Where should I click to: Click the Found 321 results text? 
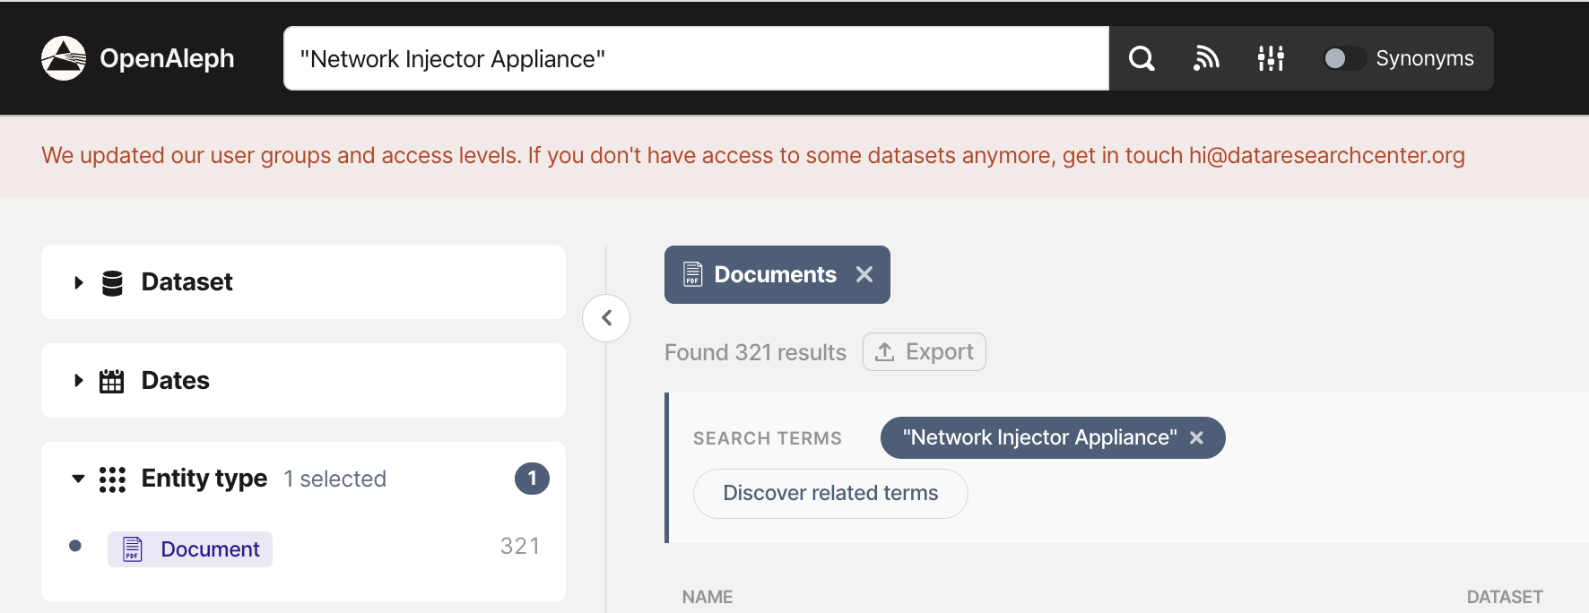coord(755,352)
